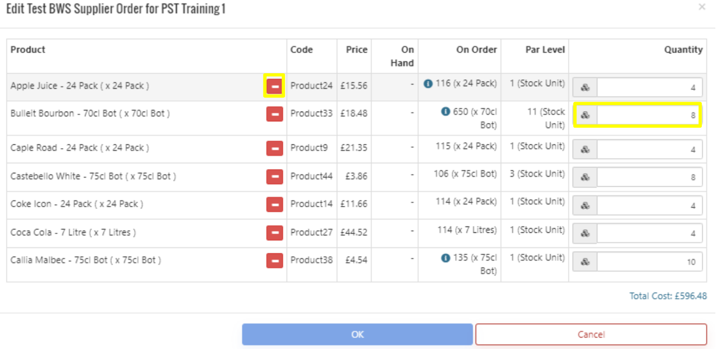The image size is (719, 349).
Task: Remove Apple Juice 24 Pack from order
Action: pos(275,86)
